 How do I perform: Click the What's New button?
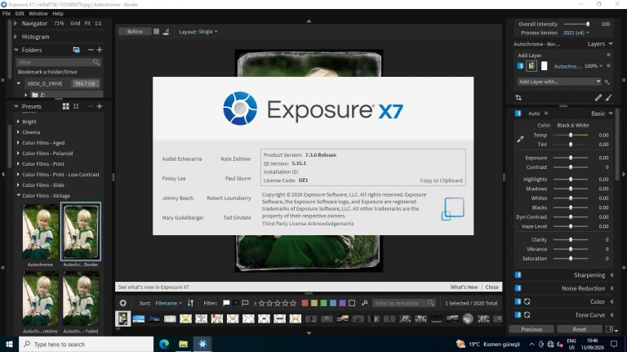click(x=464, y=287)
